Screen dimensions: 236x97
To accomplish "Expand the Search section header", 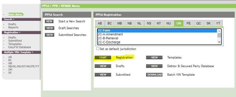I will (x=21, y=19).
